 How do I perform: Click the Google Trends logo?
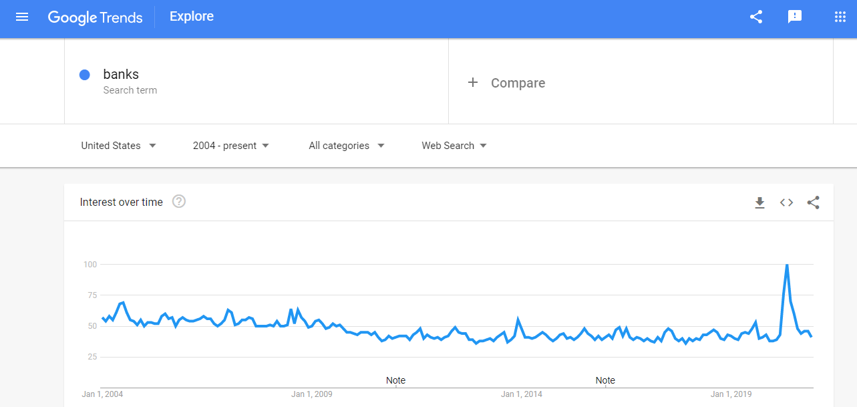(x=96, y=17)
